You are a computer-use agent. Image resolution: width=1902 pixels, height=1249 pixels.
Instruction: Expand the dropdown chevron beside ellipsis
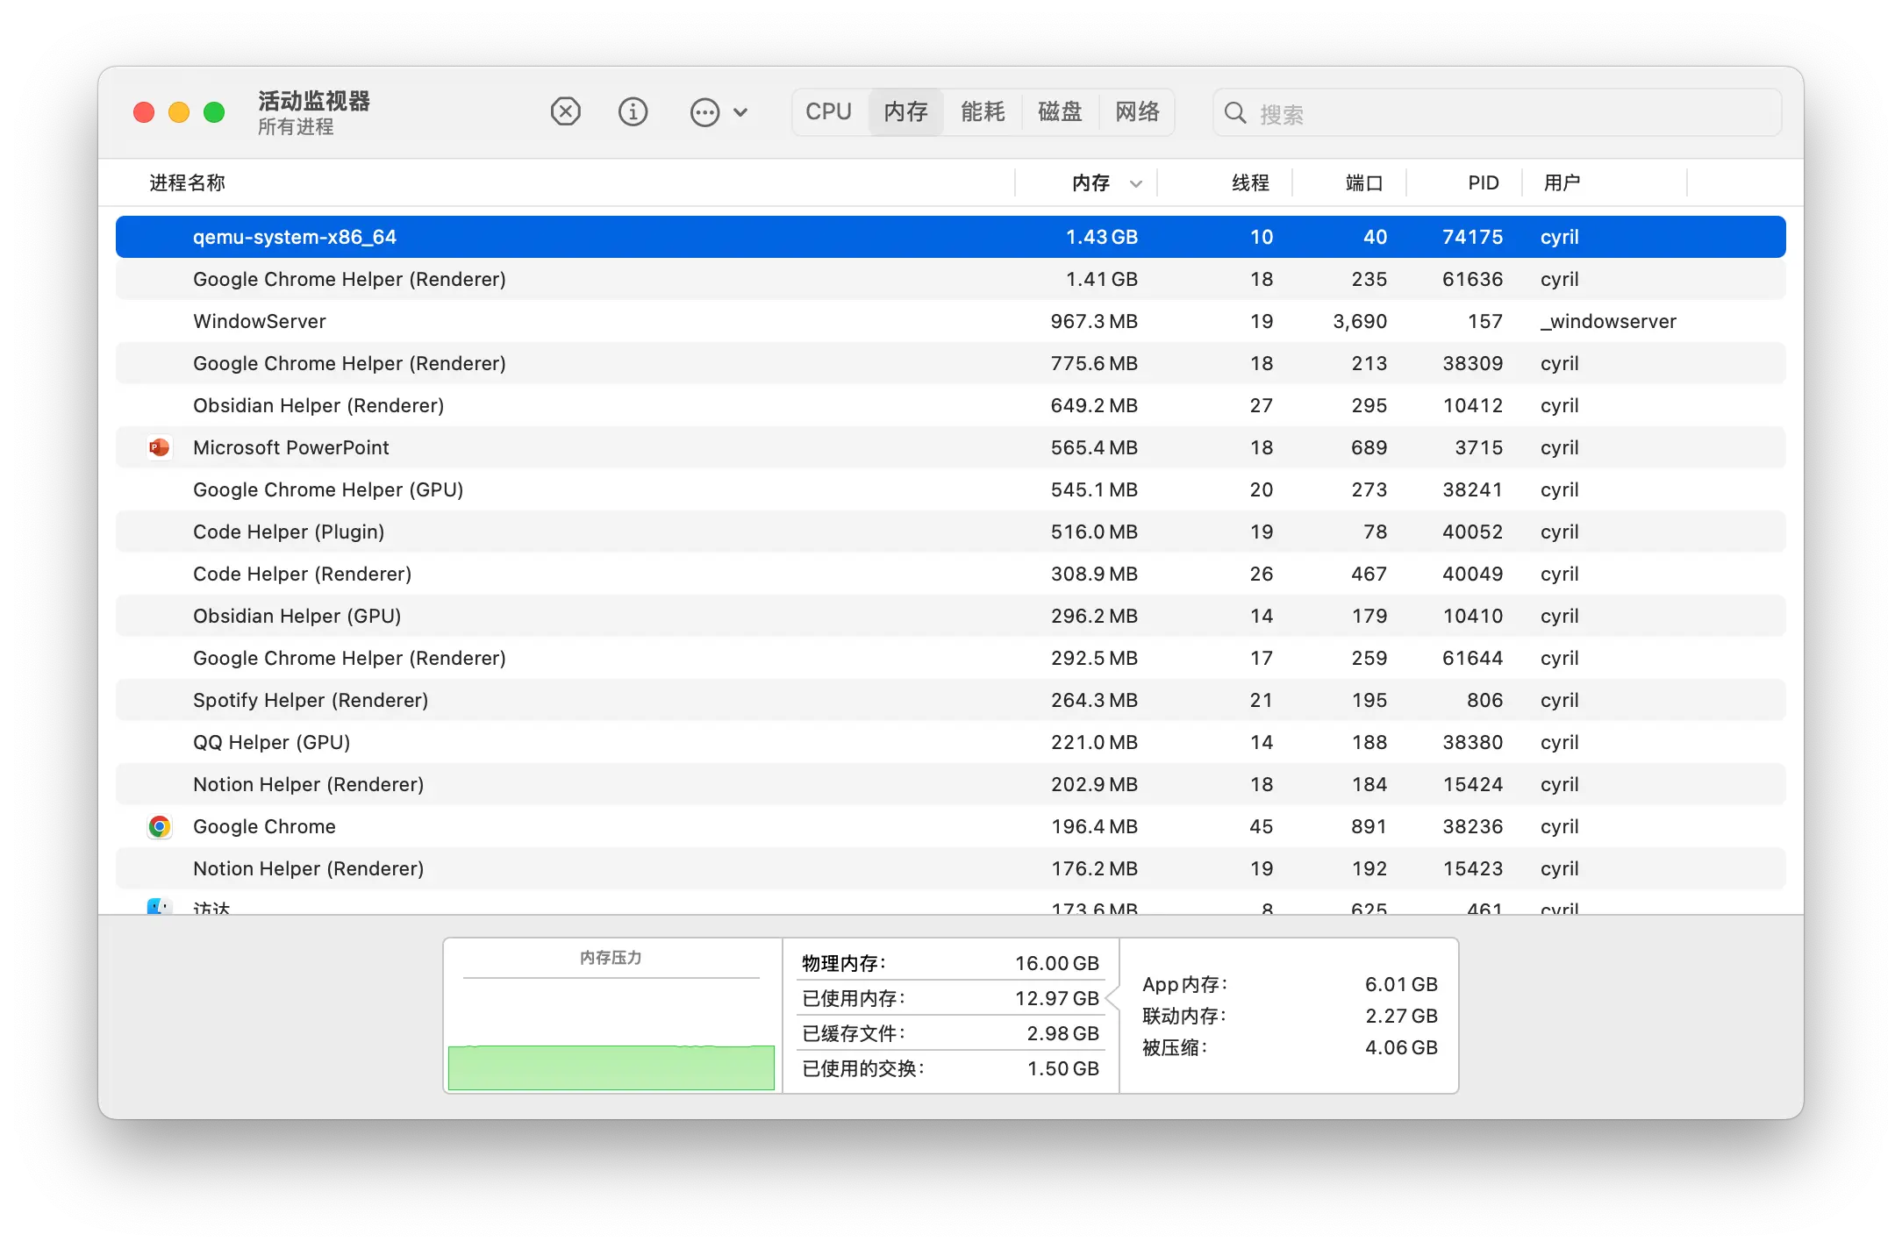click(740, 112)
